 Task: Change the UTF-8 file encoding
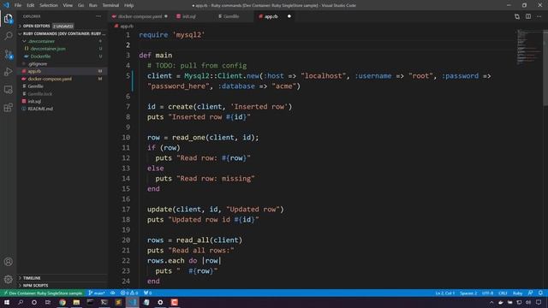coord(488,293)
